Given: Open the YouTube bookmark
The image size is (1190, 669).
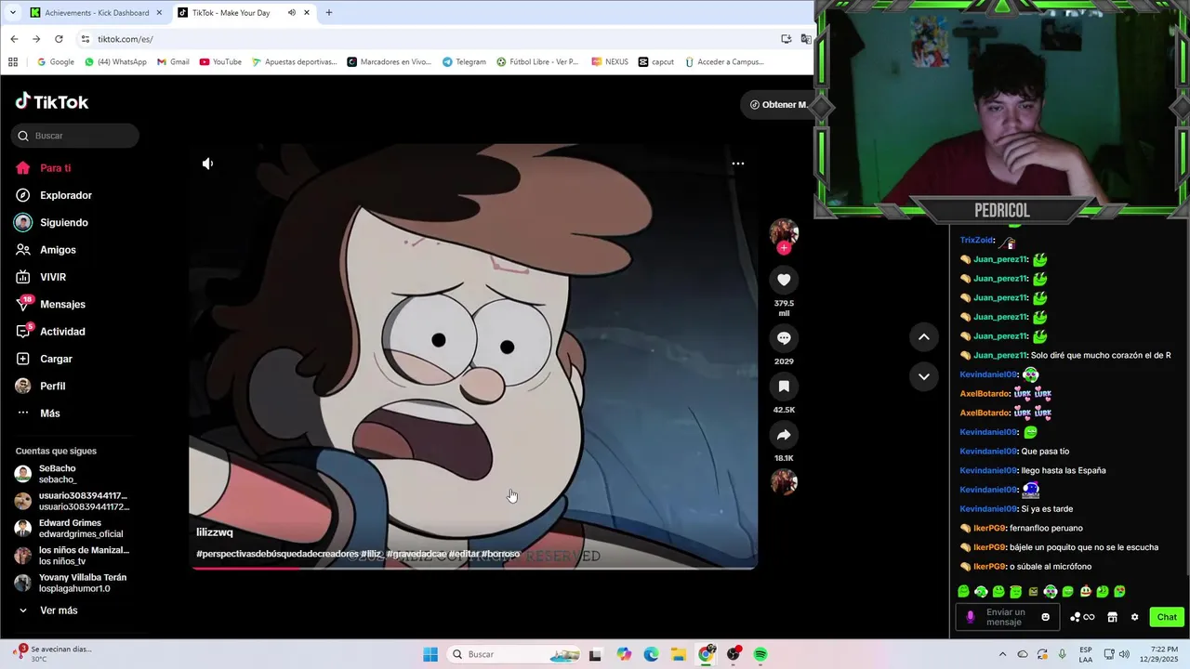Looking at the screenshot, I should (x=220, y=62).
